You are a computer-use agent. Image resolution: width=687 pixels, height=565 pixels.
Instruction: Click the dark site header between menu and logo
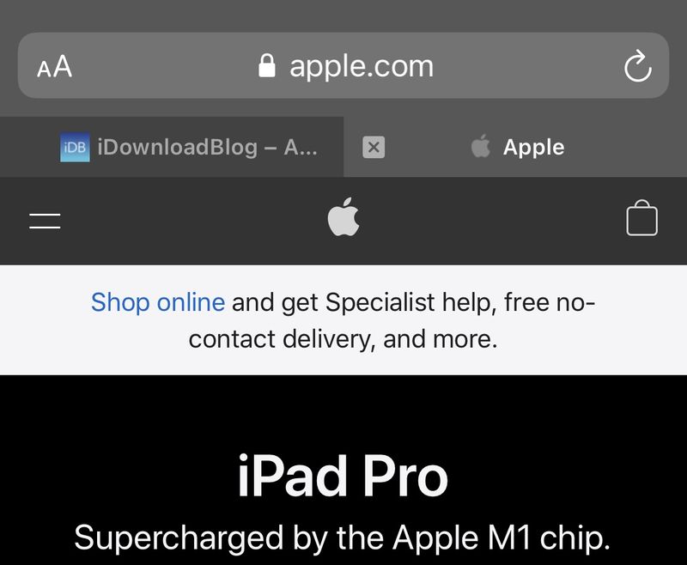tap(192, 221)
